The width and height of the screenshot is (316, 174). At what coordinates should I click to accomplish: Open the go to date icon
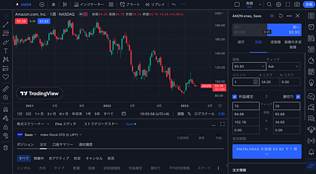[x=124, y=114]
